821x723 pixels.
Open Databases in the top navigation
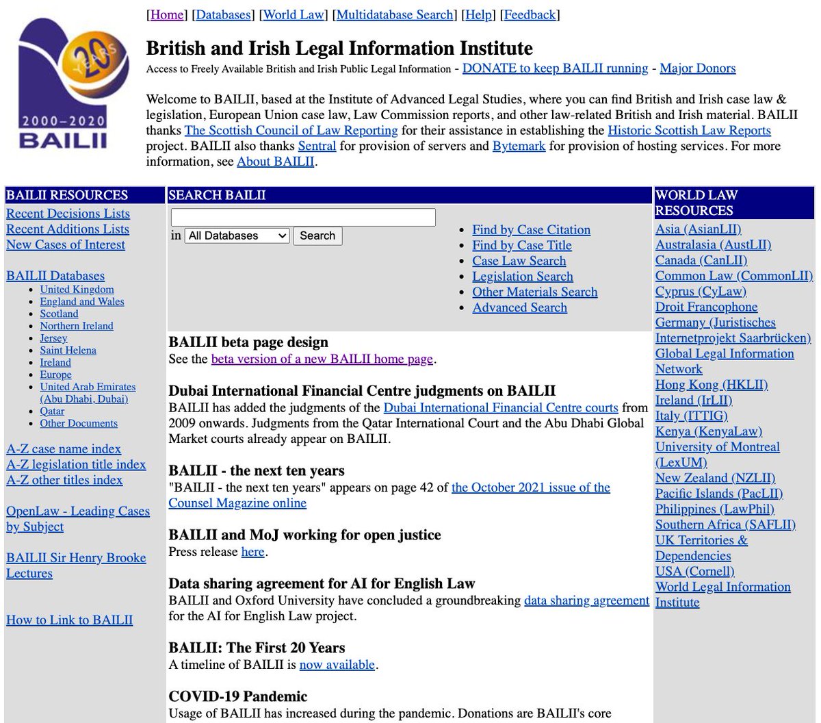223,14
